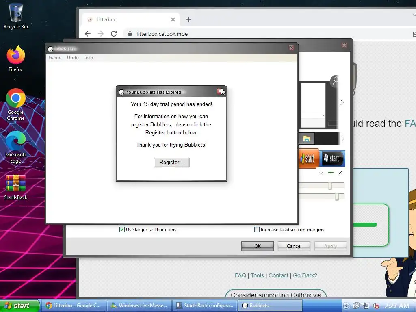Click the Register... button
The image size is (416, 312).
pos(172,162)
